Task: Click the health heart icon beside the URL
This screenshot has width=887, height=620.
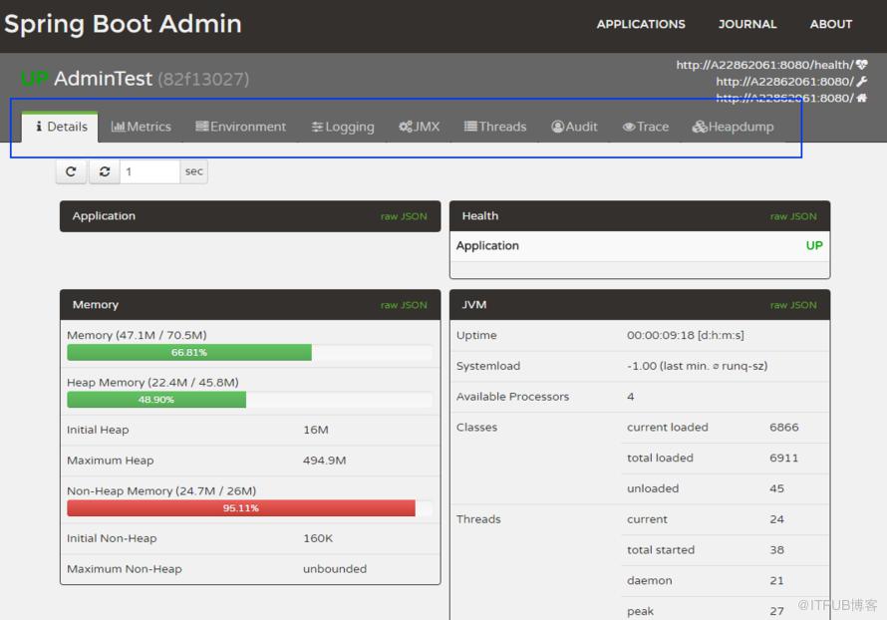Action: click(861, 65)
